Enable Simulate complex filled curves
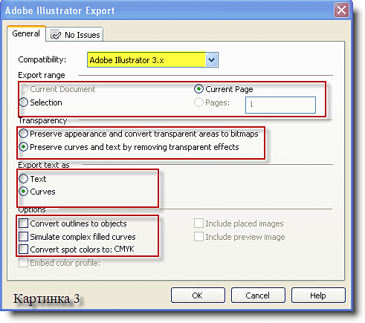This screenshot has width=365, height=323. point(23,237)
